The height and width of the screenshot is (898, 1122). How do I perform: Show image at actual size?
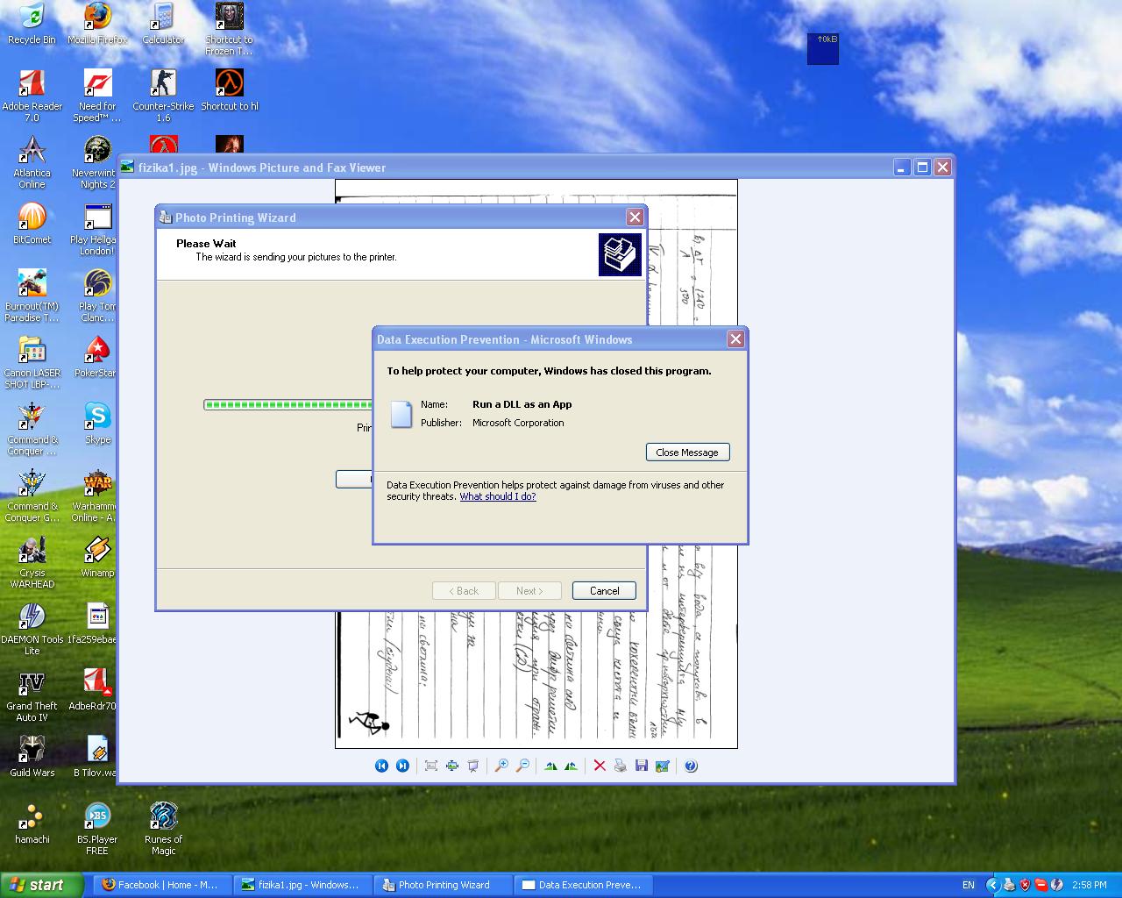pos(451,766)
